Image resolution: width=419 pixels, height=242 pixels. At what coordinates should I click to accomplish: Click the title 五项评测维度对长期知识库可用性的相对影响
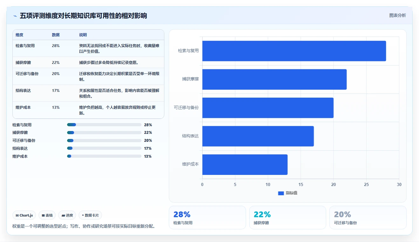click(x=83, y=16)
